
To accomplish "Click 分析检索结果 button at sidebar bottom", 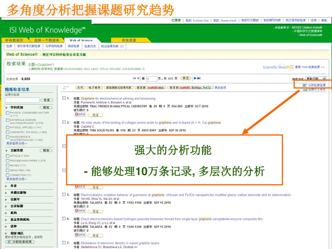I will (x=20, y=242).
